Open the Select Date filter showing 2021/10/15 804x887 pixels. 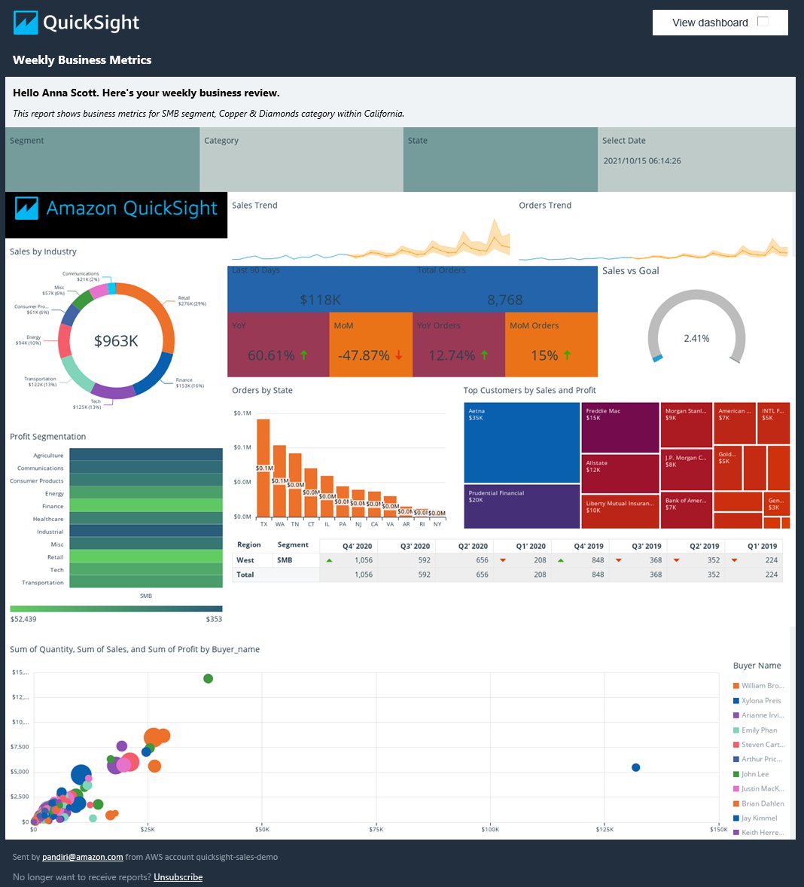696,160
